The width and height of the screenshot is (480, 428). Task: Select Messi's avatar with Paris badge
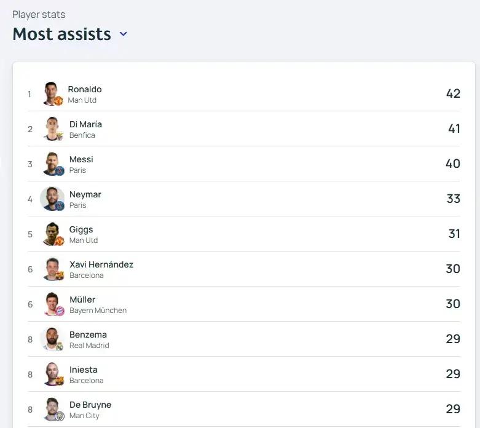click(x=52, y=164)
